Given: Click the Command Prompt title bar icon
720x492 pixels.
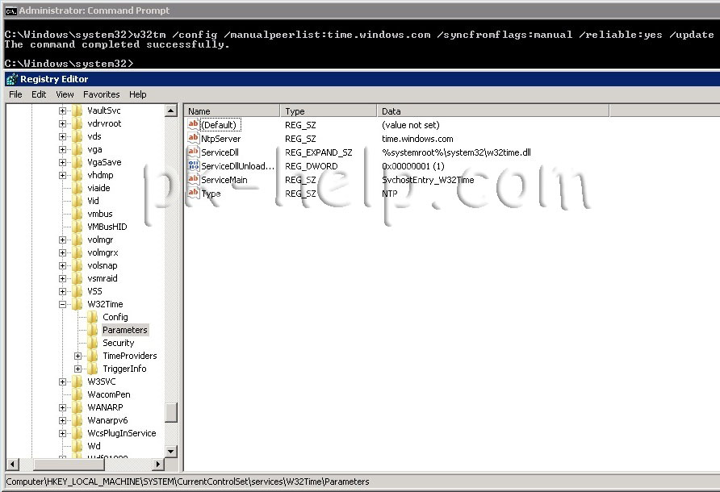Looking at the screenshot, I should coord(10,10).
